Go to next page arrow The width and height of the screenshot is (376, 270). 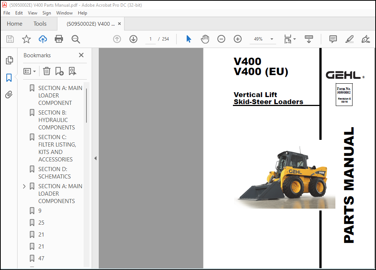pyautogui.click(x=133, y=39)
